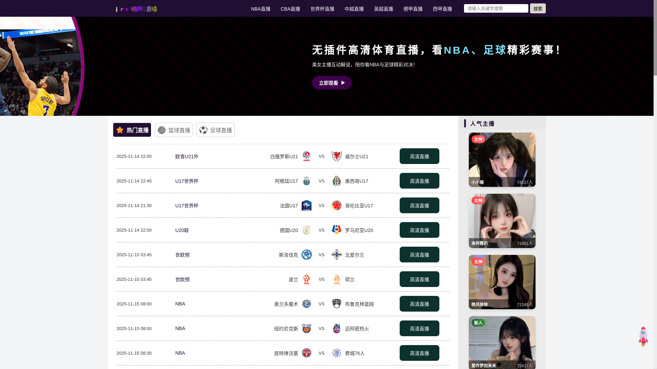Click the 费城76人 team name
This screenshot has width=657, height=369.
click(355, 353)
